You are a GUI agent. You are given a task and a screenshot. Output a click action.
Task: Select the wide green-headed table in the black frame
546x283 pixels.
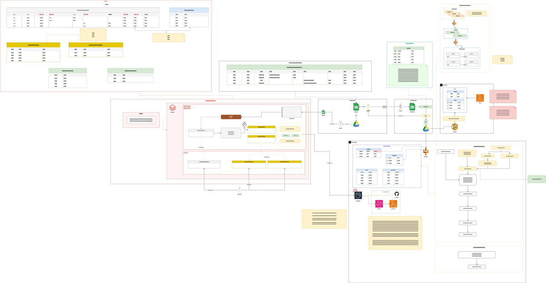(x=294, y=75)
